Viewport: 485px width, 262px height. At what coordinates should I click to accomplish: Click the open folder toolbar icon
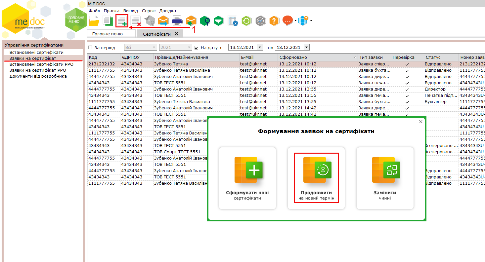click(94, 21)
